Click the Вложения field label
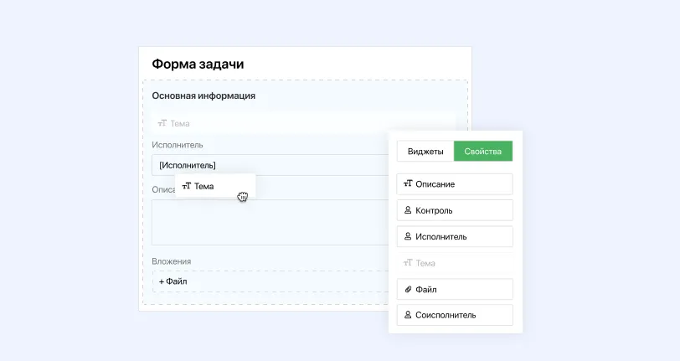This screenshot has height=361, width=680. click(172, 261)
